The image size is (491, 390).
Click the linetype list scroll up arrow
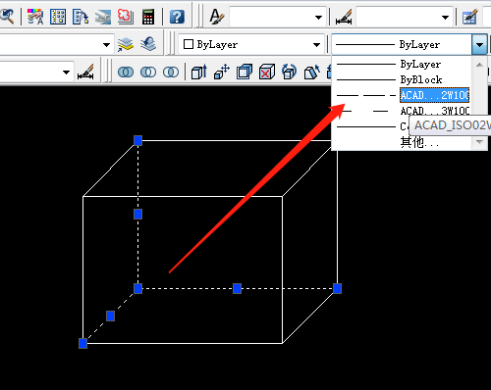pyautogui.click(x=479, y=65)
